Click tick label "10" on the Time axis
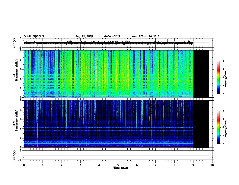 (212, 165)
